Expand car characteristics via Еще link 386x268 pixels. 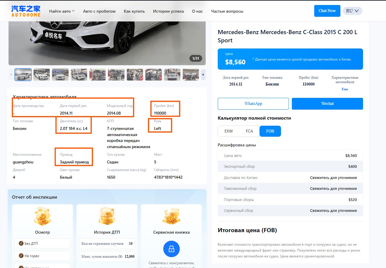click(345, 89)
